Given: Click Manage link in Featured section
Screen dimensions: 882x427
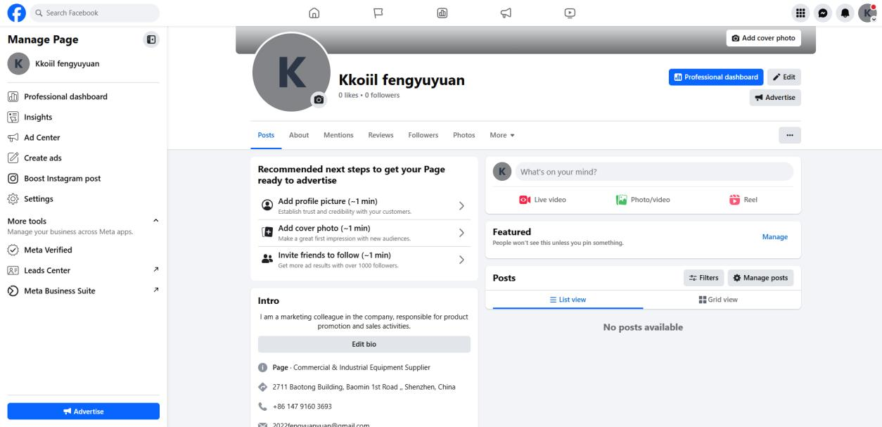Looking at the screenshot, I should tap(775, 237).
